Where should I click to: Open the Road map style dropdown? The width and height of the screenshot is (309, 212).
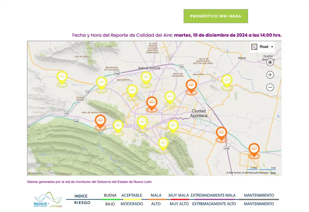coord(263,47)
